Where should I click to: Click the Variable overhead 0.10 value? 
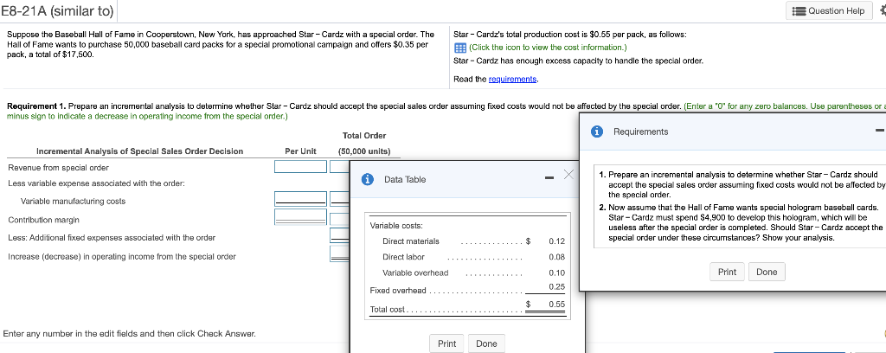click(556, 273)
